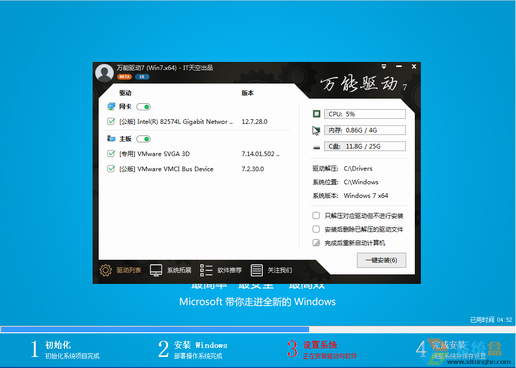Click the memory icon beside 内存
516x368 pixels.
point(317,130)
